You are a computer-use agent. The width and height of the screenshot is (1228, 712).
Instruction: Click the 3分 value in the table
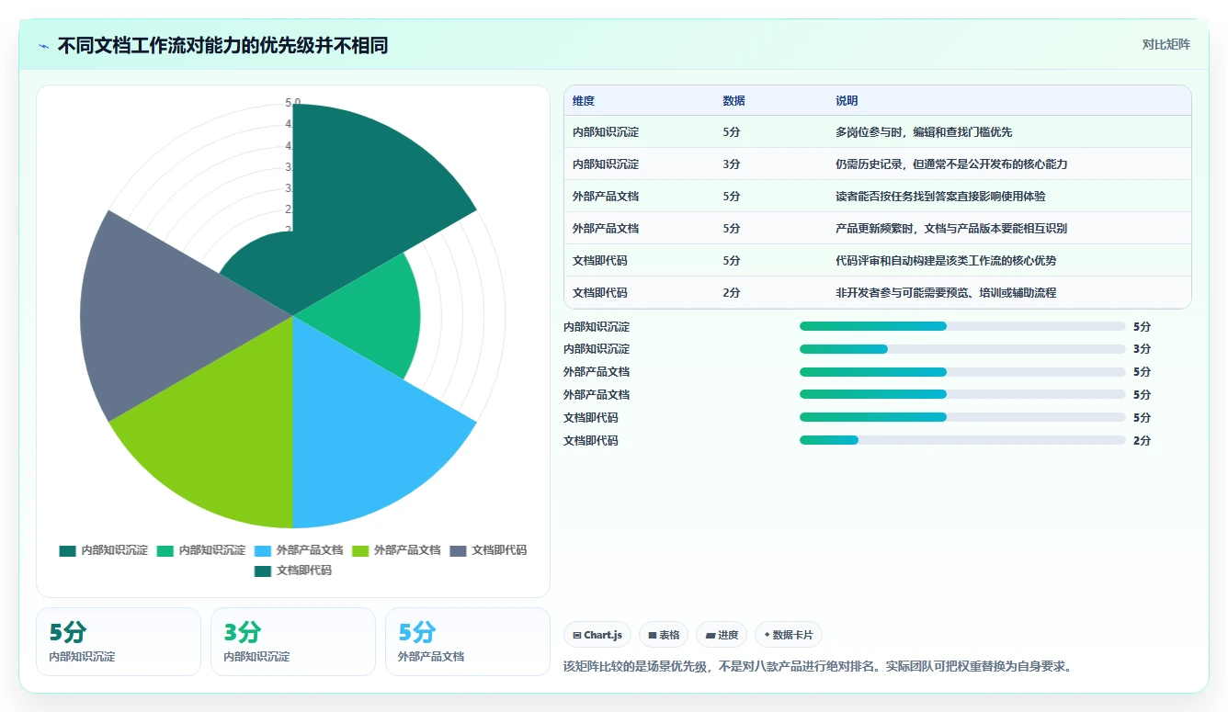click(x=732, y=164)
